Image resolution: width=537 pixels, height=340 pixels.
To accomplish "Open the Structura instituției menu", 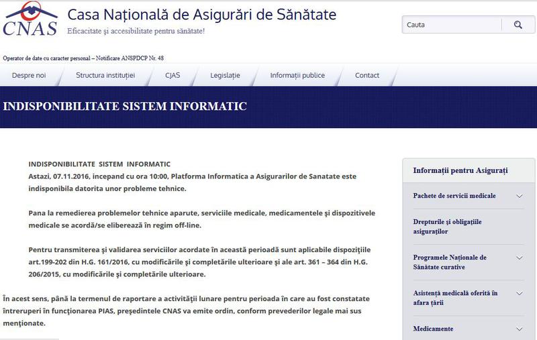I will 105,75.
